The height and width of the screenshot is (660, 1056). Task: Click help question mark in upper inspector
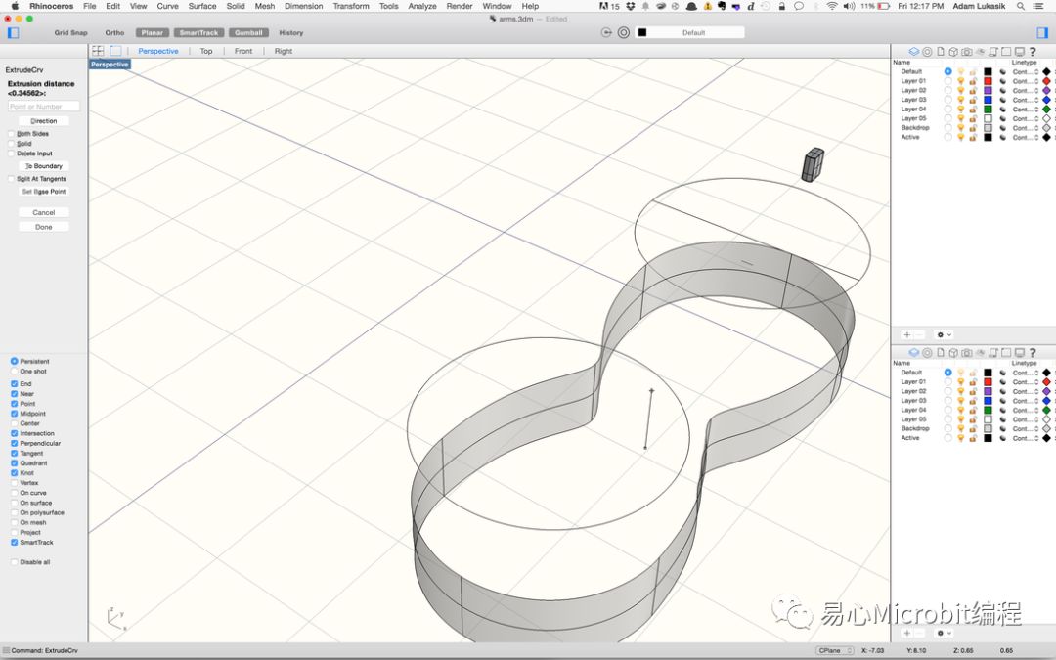tap(1032, 52)
